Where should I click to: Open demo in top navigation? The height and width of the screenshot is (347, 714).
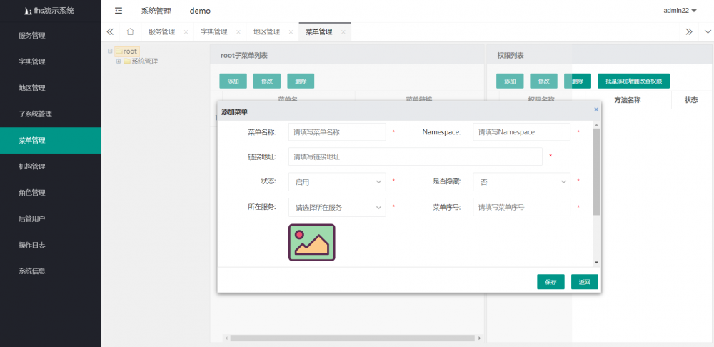200,11
